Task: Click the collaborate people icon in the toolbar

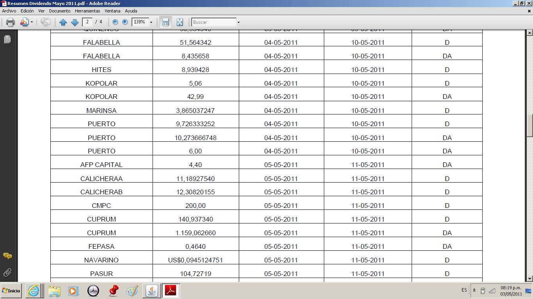Action: 24,22
